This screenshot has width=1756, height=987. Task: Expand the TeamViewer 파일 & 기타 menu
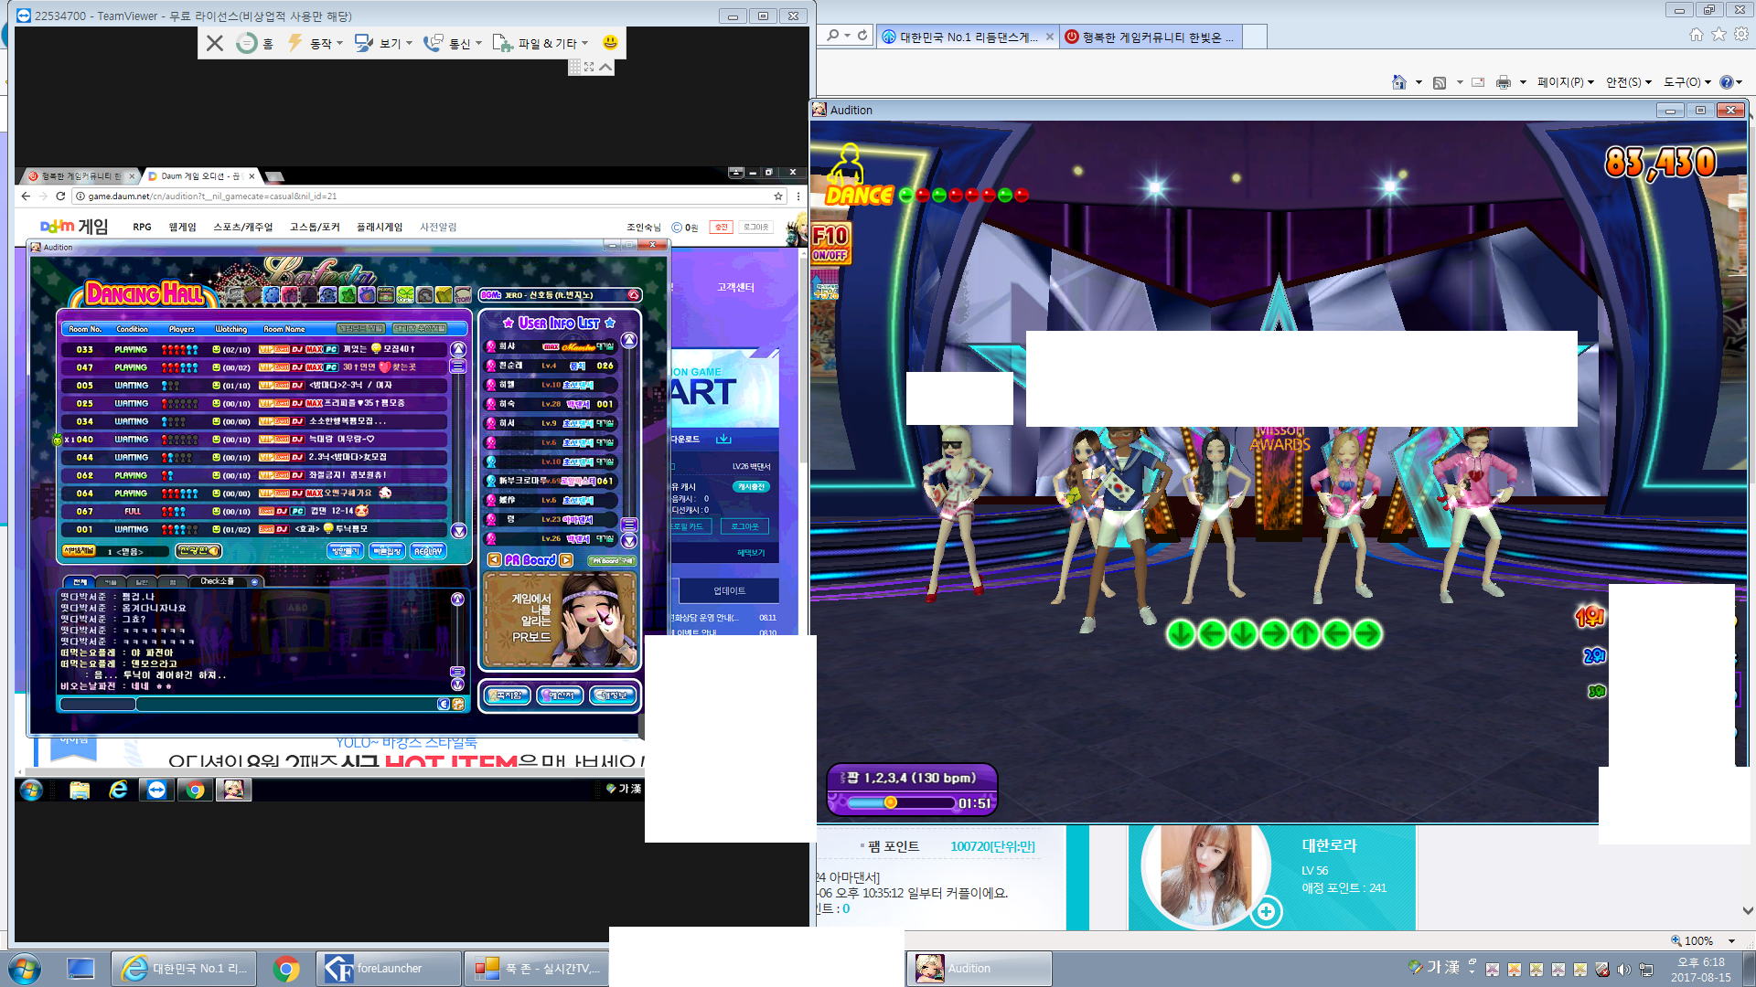click(541, 43)
